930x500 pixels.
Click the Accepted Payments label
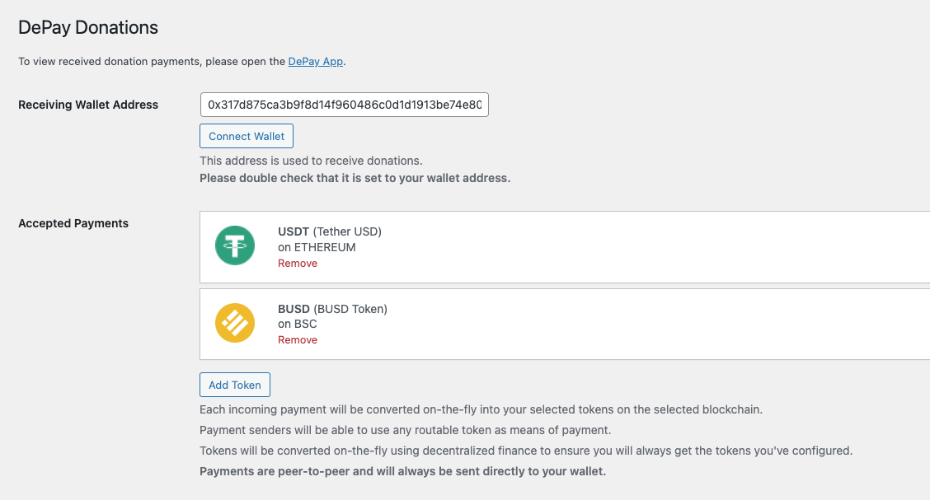pos(73,223)
